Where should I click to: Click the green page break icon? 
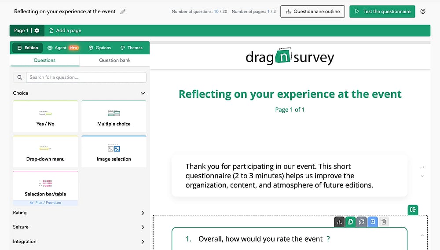(413, 210)
